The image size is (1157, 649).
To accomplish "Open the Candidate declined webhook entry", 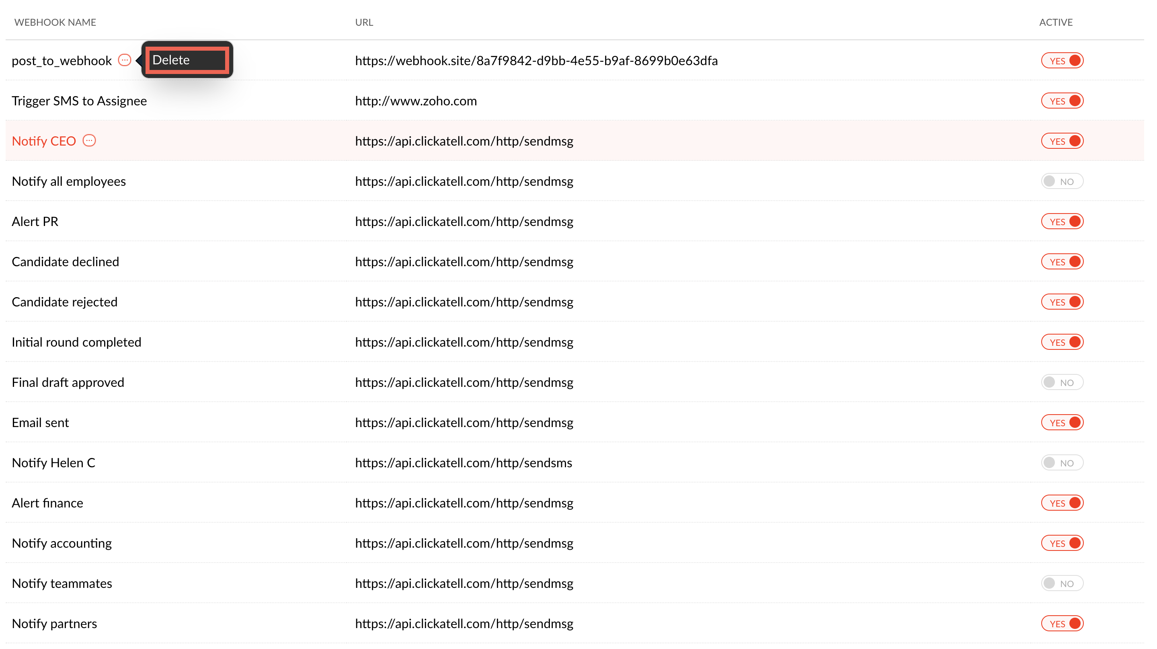I will point(66,262).
